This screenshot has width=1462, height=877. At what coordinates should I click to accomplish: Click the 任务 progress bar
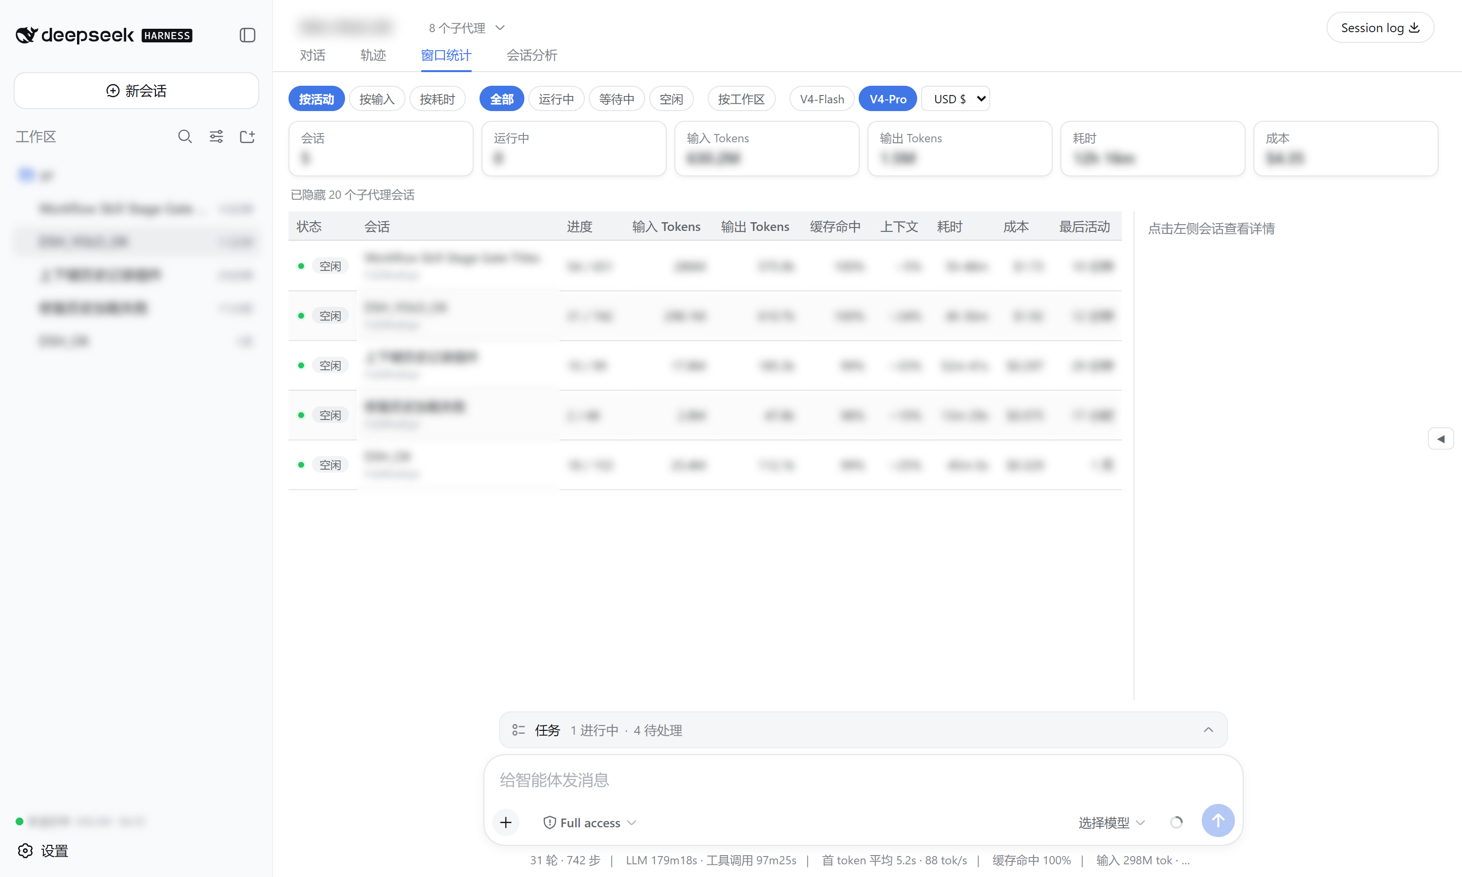863,730
